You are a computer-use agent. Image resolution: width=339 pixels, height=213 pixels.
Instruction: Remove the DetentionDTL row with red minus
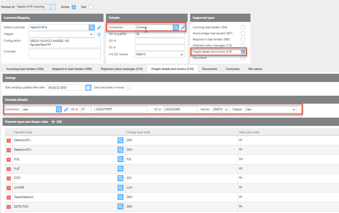(x=9, y=140)
